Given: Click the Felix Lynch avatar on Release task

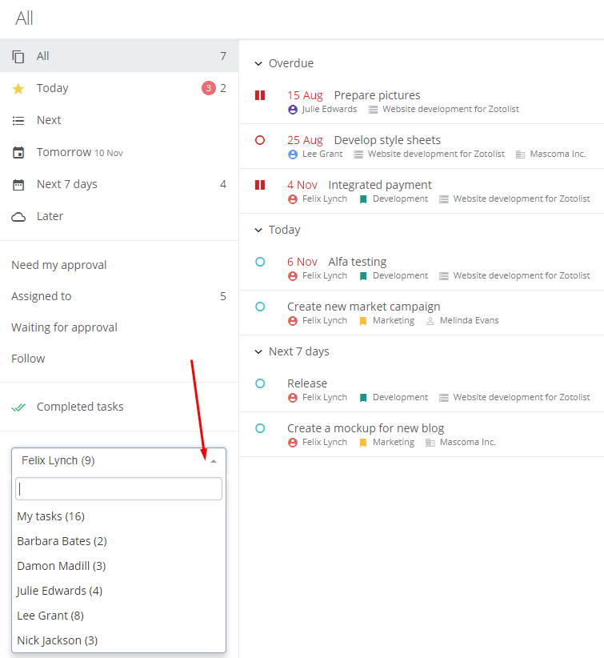Looking at the screenshot, I should point(293,398).
